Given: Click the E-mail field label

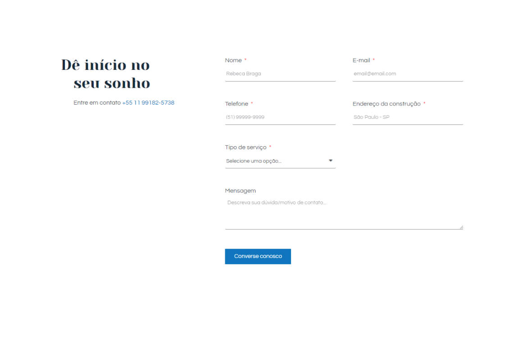Looking at the screenshot, I should [x=361, y=60].
